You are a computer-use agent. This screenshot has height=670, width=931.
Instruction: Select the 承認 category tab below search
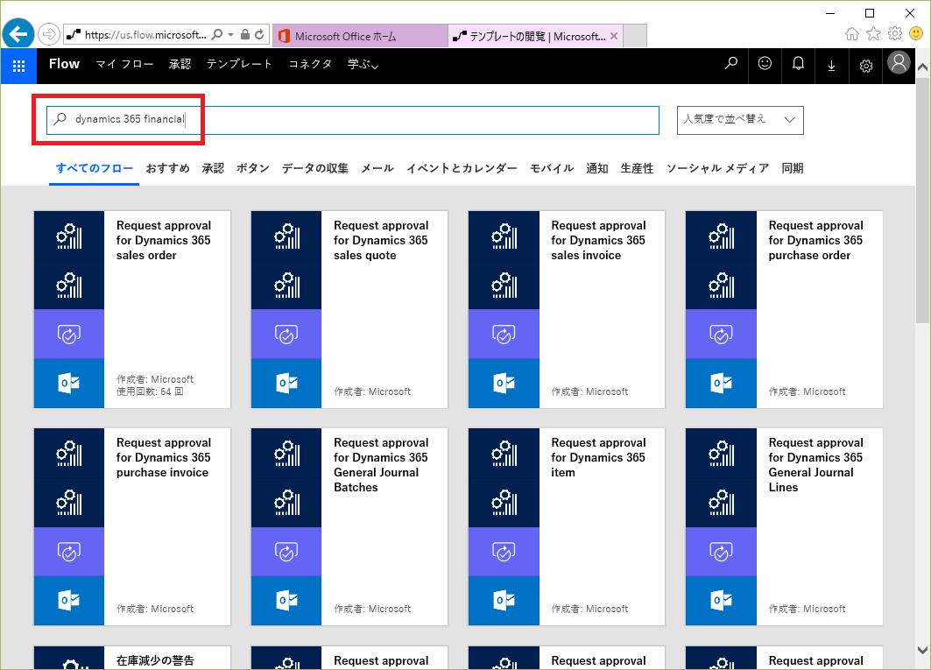(x=213, y=168)
